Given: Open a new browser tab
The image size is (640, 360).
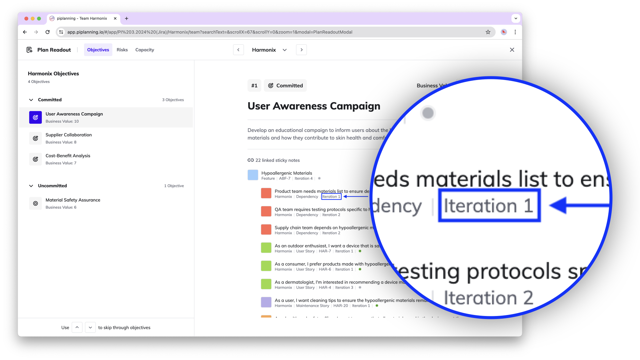Looking at the screenshot, I should tap(127, 18).
